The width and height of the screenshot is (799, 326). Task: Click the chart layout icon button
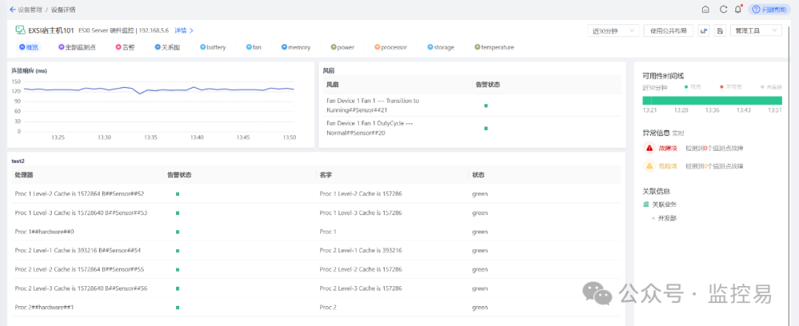[x=704, y=30]
